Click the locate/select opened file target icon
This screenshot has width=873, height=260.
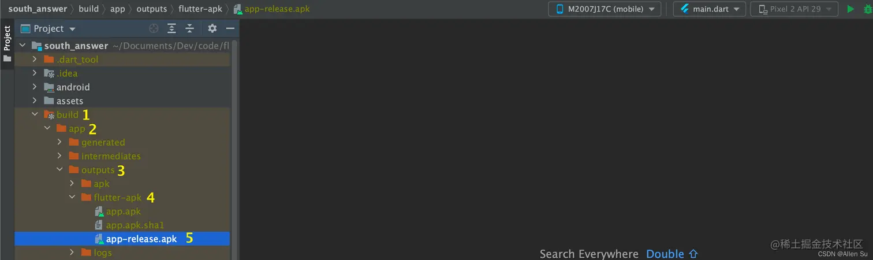[x=154, y=28]
